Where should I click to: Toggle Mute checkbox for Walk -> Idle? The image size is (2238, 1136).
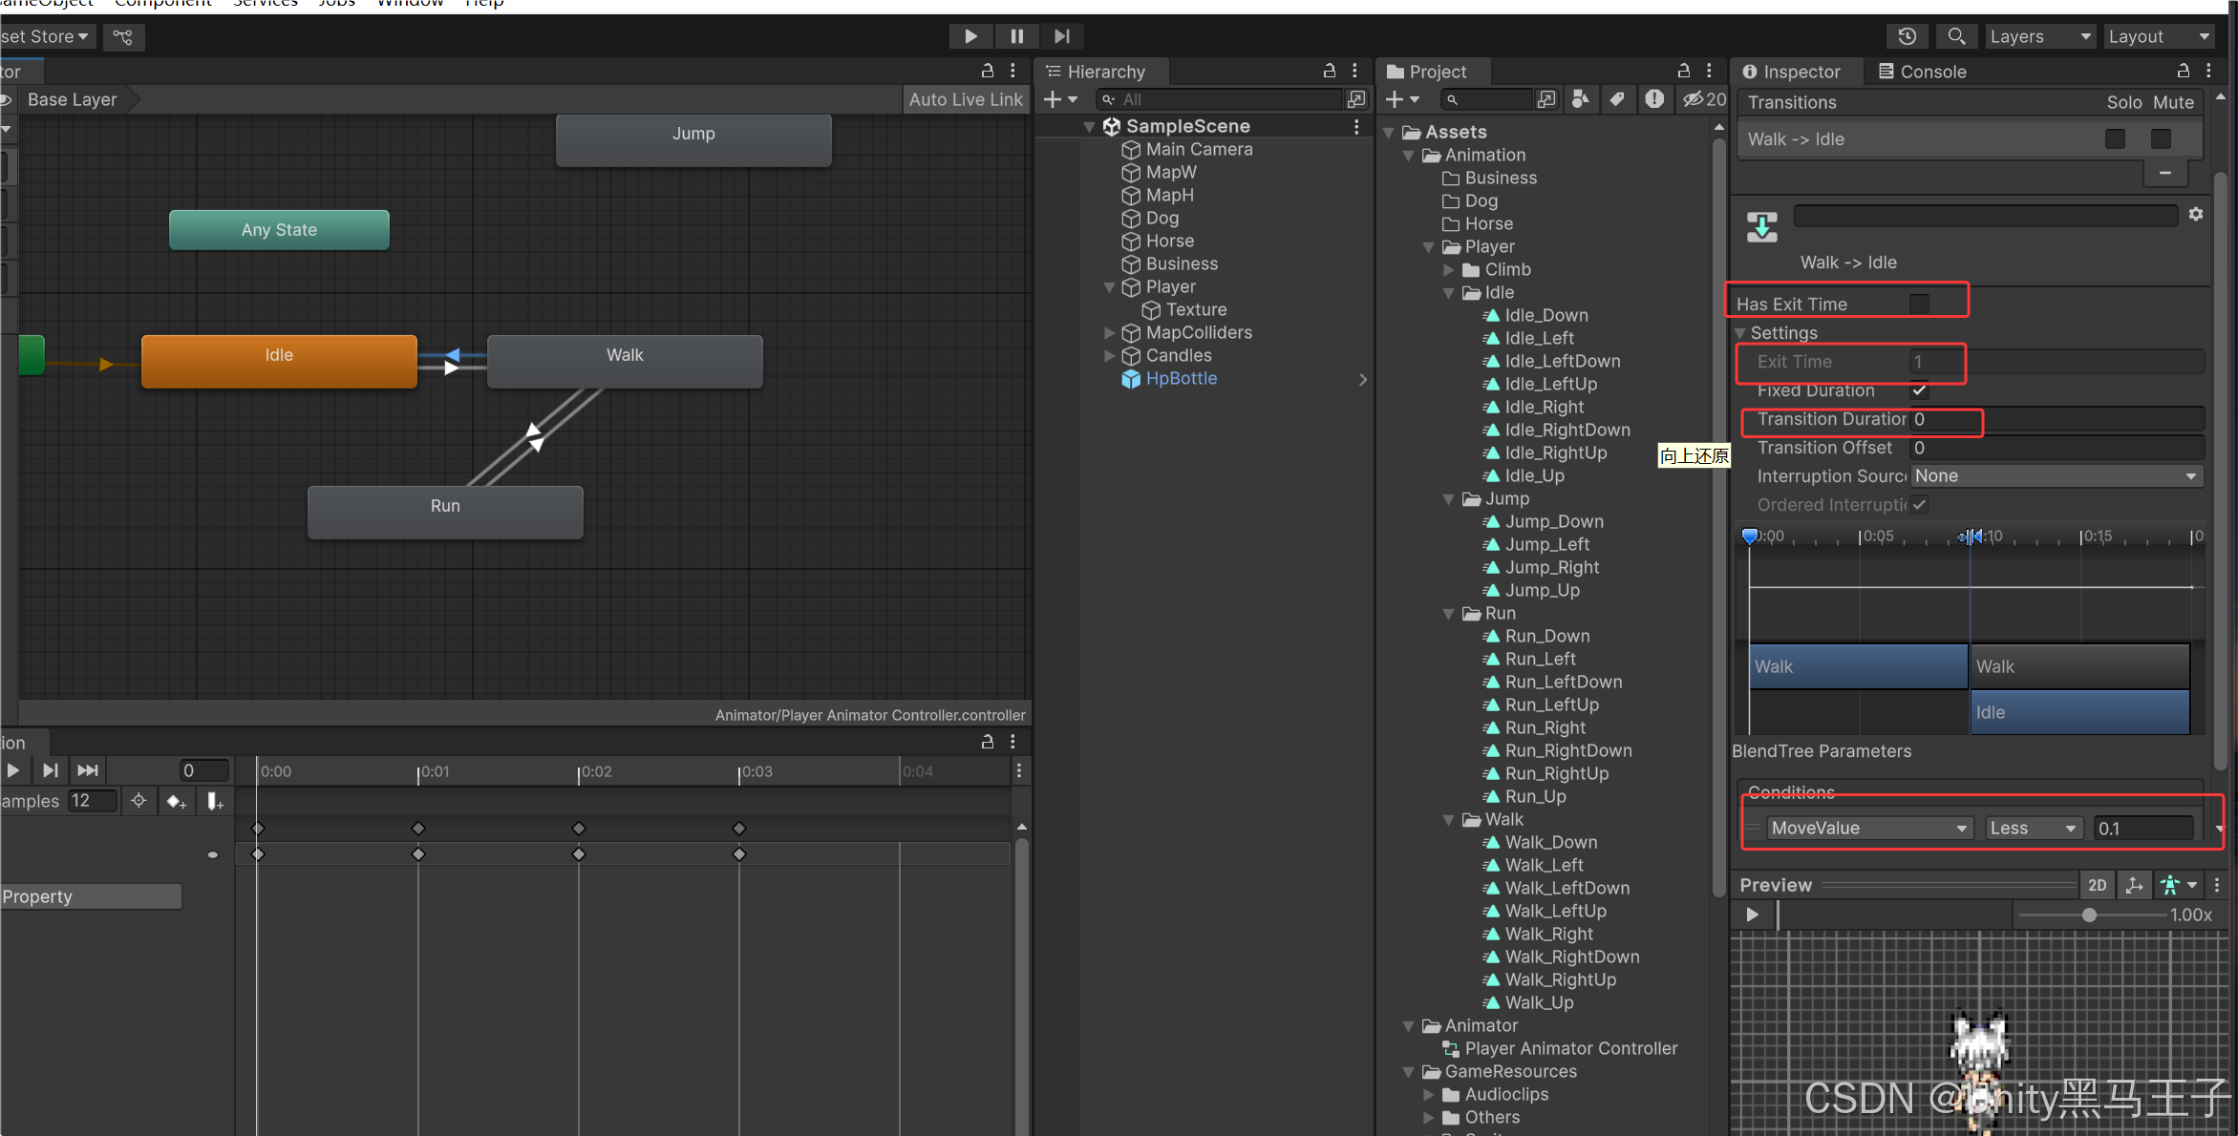(x=2161, y=139)
